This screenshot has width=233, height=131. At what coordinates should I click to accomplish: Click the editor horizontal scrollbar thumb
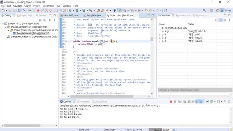[x=102, y=96]
